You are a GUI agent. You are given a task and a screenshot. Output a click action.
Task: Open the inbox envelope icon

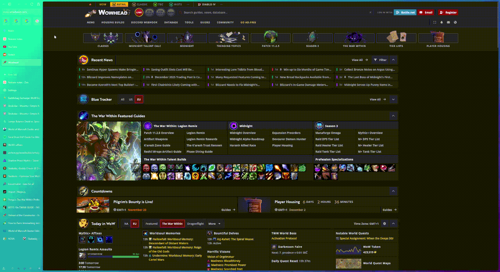tap(448, 22)
